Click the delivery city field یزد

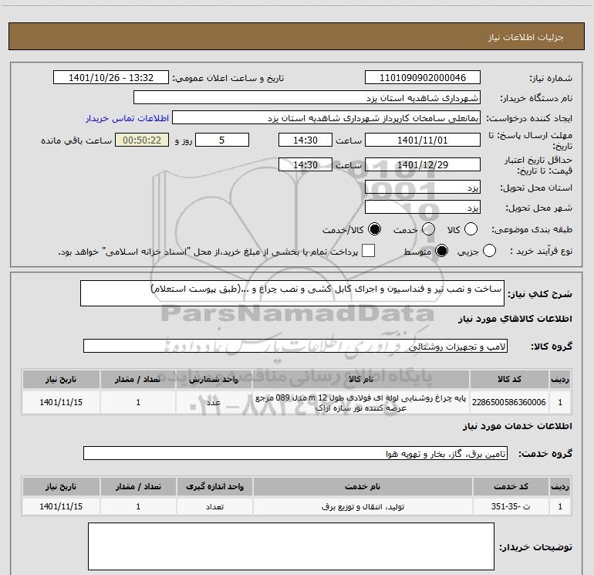pos(423,208)
